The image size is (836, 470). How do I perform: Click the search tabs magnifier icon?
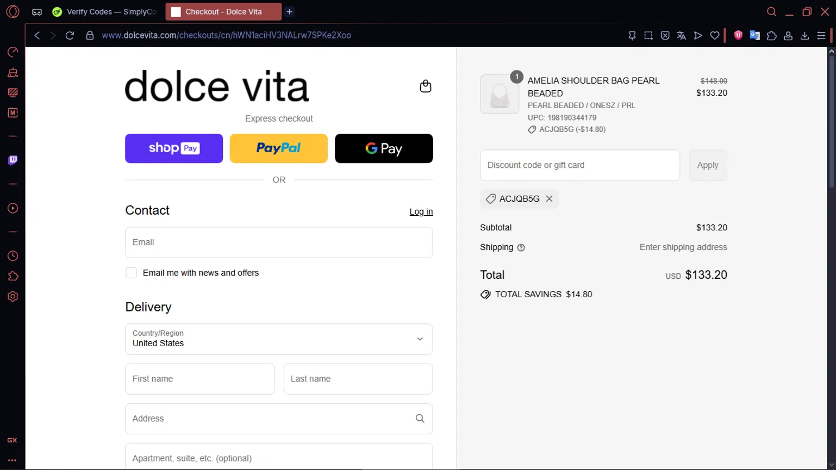[x=771, y=12]
